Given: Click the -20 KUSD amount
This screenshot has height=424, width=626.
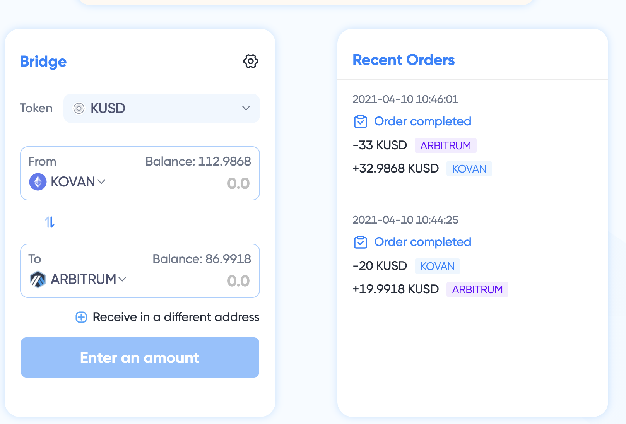Looking at the screenshot, I should [380, 266].
